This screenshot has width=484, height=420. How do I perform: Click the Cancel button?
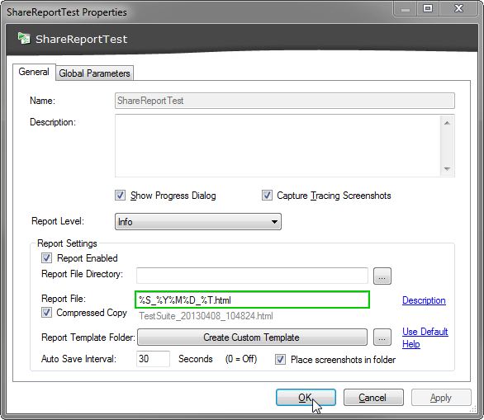(x=373, y=398)
